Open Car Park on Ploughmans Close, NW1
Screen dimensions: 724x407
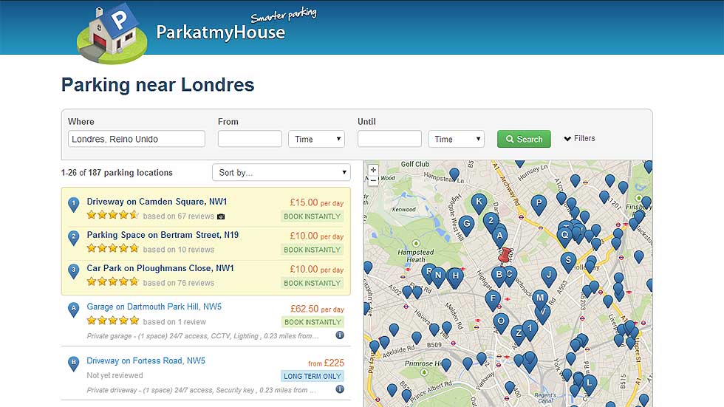pyautogui.click(x=160, y=268)
